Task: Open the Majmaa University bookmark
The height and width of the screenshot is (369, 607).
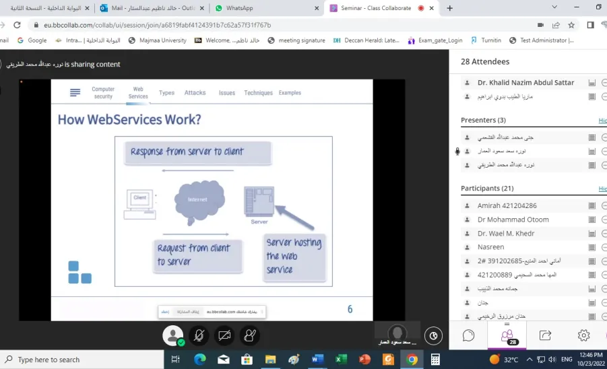Action: tap(157, 40)
